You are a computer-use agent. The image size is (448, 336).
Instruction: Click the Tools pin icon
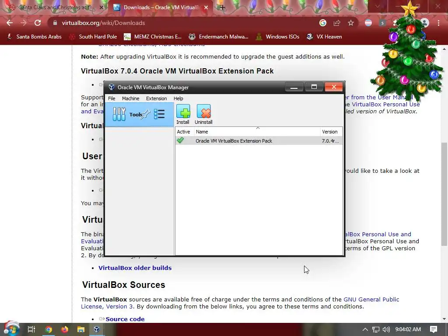click(x=145, y=114)
